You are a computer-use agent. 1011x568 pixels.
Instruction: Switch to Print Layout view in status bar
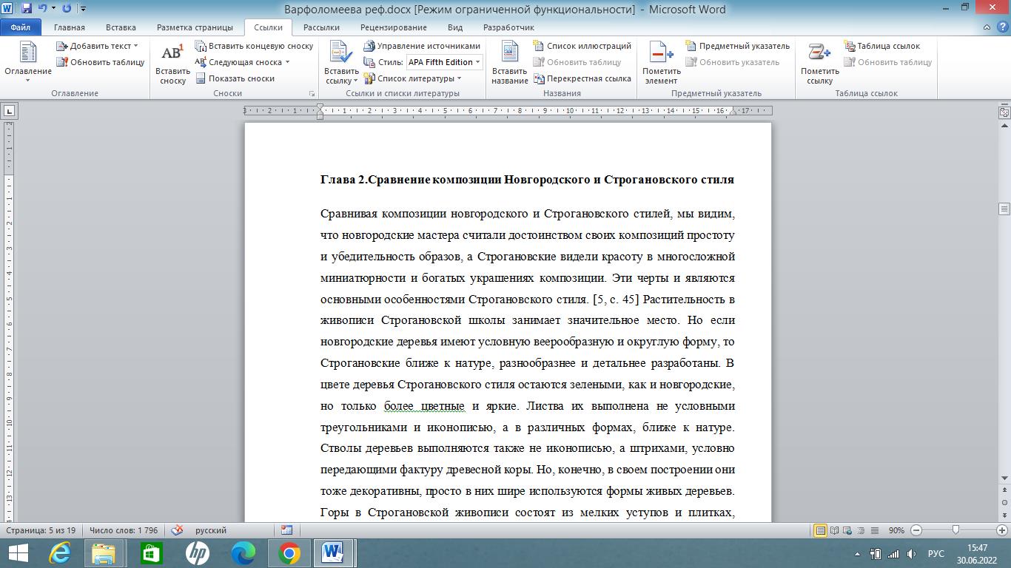click(820, 530)
